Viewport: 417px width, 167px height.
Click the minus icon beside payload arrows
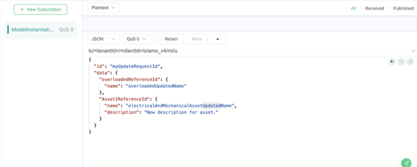[x=401, y=62]
